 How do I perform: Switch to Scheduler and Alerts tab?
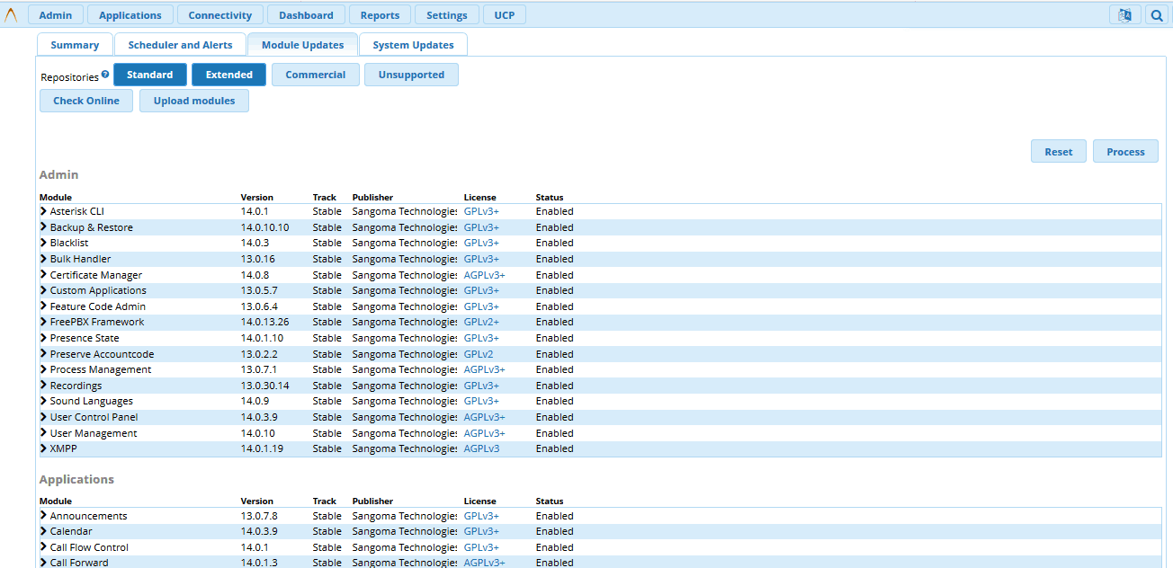[x=180, y=45]
